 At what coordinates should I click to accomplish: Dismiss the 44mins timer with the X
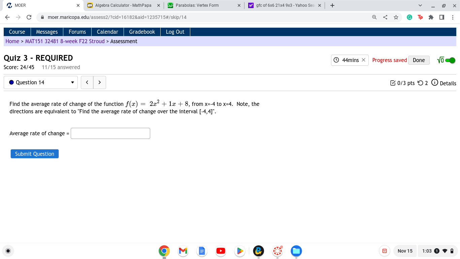pos(363,60)
